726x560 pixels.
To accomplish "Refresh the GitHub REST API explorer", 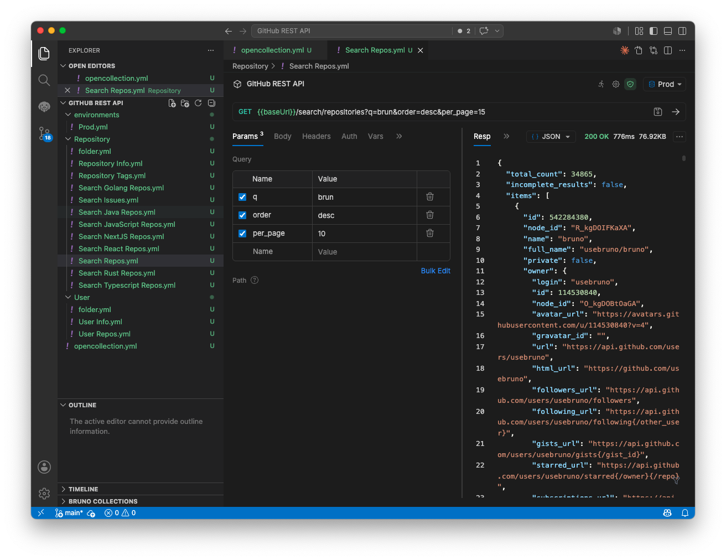I will 198,103.
